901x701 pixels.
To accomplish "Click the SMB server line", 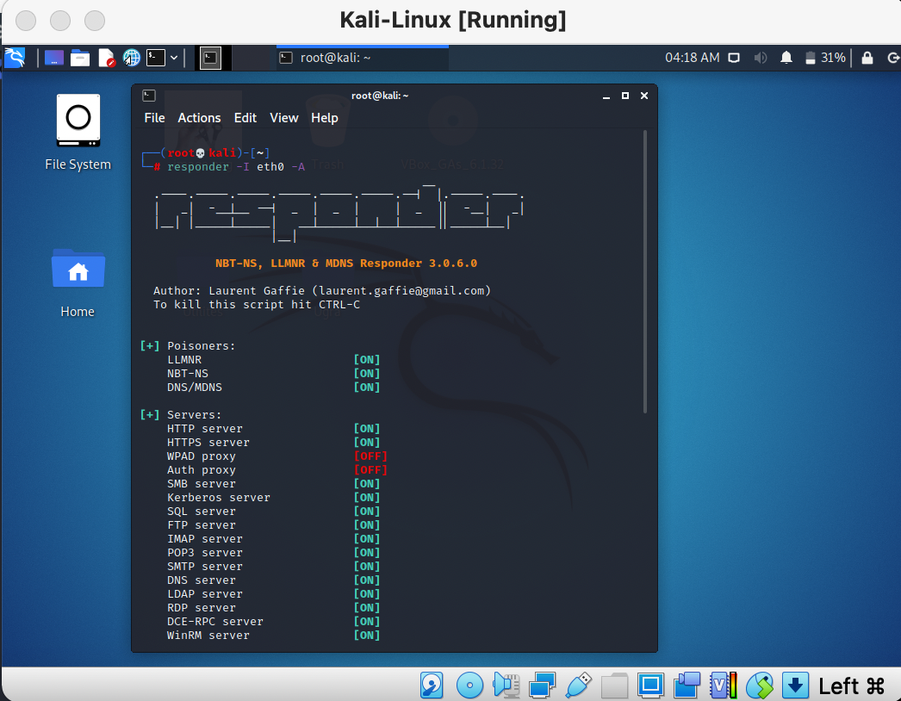I will [x=274, y=484].
